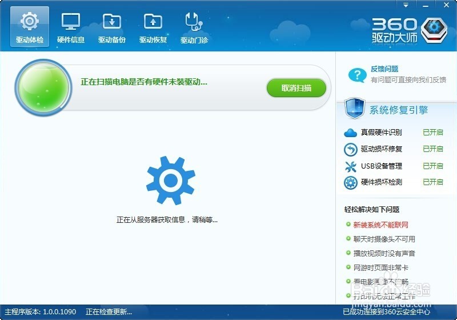The width and height of the screenshot is (457, 320).
Task: Switch to 硬件信息 tab
Action: (x=70, y=27)
